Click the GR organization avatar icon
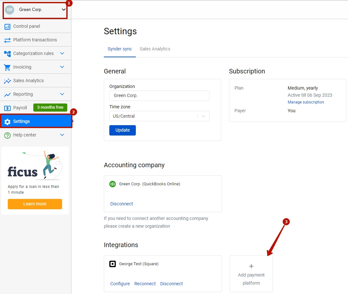Viewport: 348px width, 294px height. point(10,10)
